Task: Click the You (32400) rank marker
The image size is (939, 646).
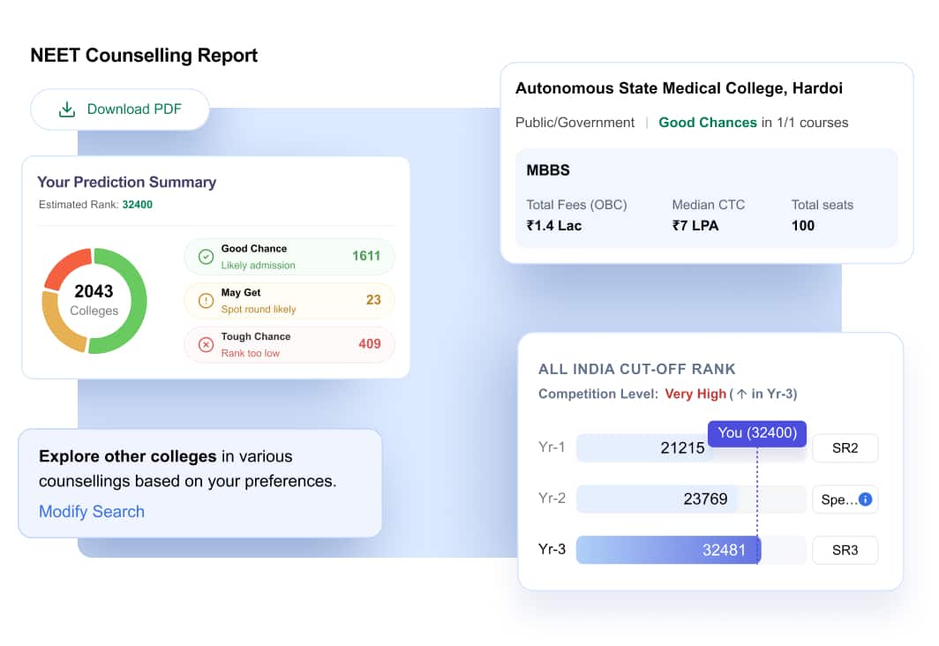Action: tap(757, 433)
